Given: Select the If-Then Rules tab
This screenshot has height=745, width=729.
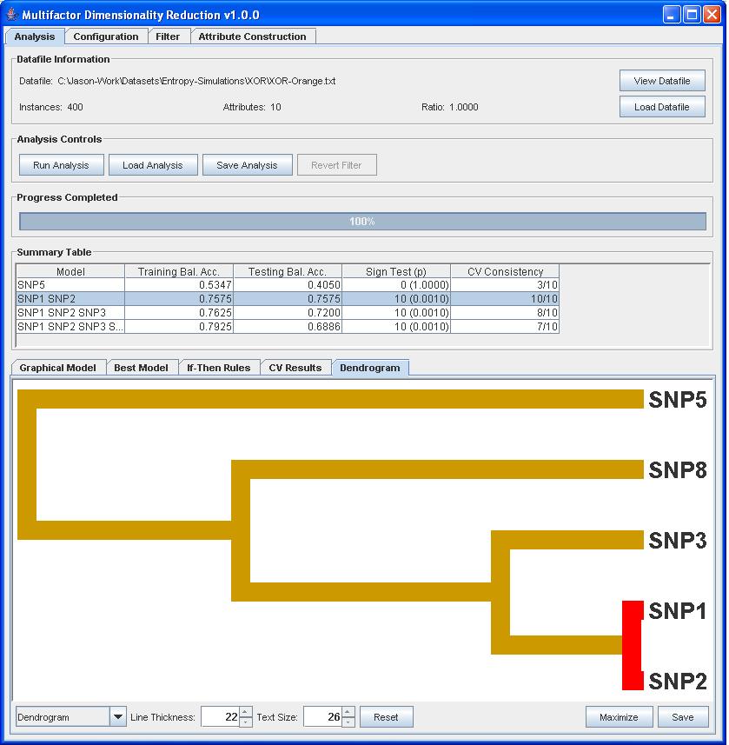Looking at the screenshot, I should click(218, 368).
